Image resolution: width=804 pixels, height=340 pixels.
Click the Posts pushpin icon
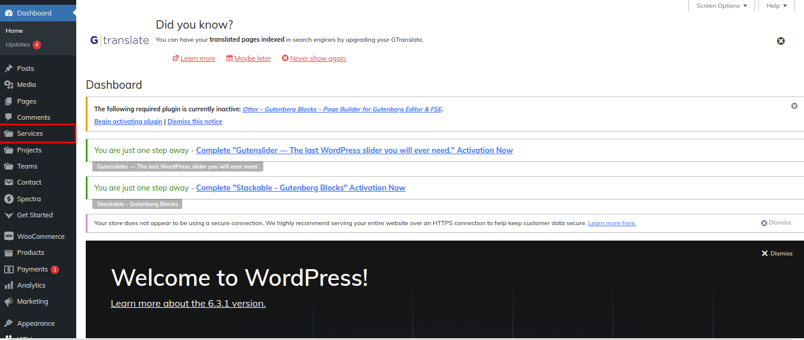[x=8, y=68]
